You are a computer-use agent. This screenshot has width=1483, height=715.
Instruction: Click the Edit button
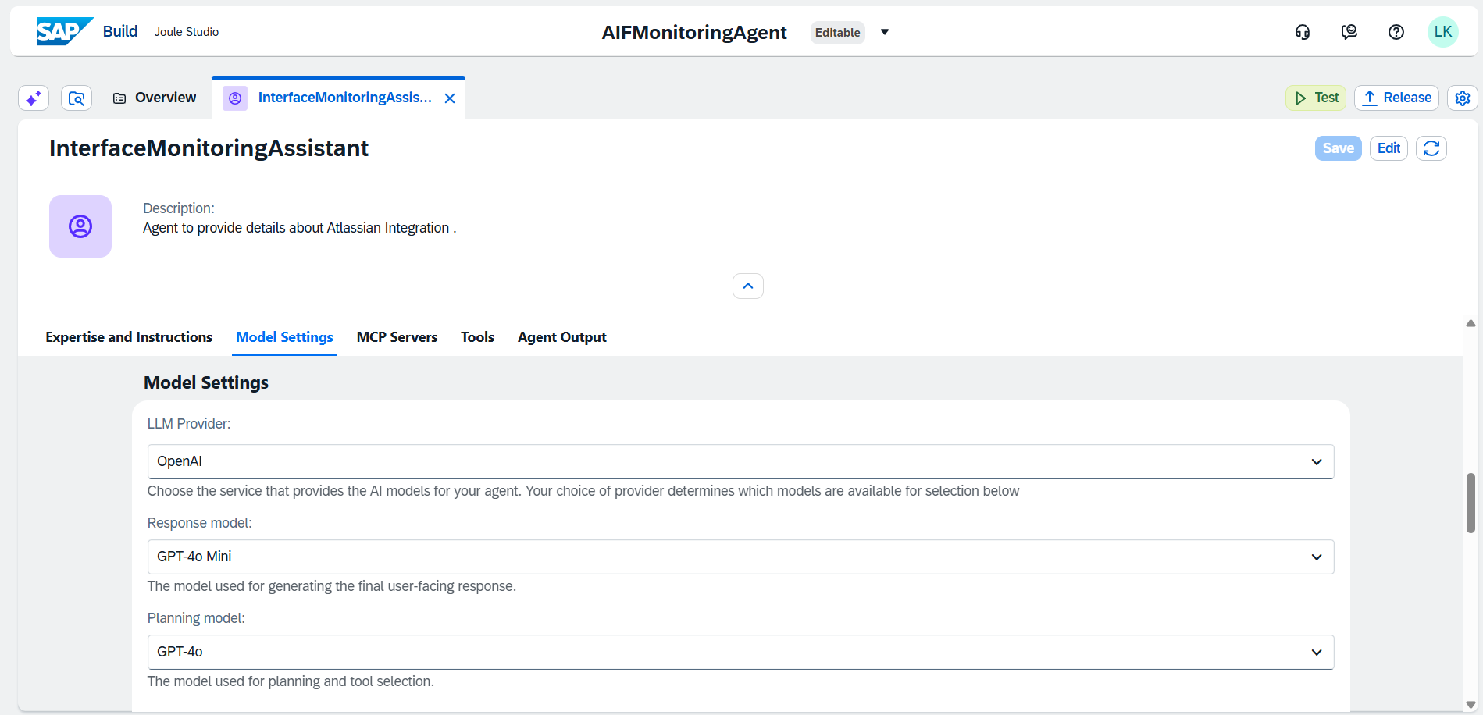[1389, 148]
